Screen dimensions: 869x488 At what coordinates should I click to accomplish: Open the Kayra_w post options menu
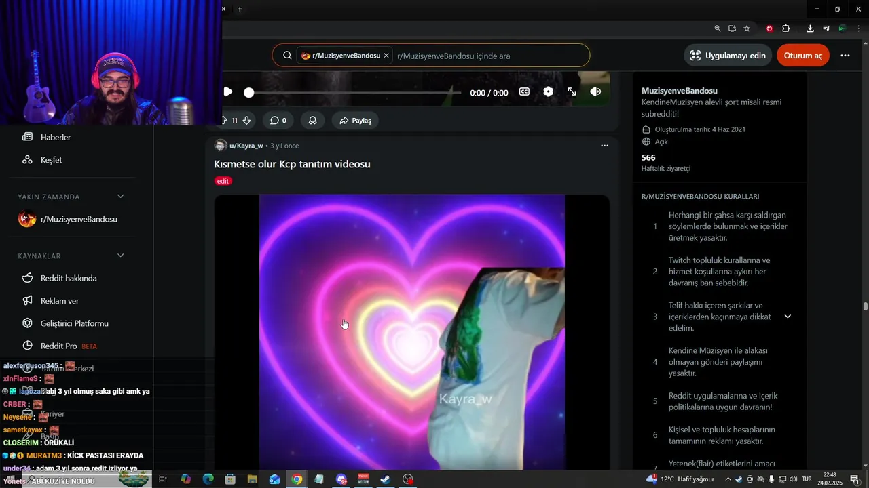click(x=604, y=146)
